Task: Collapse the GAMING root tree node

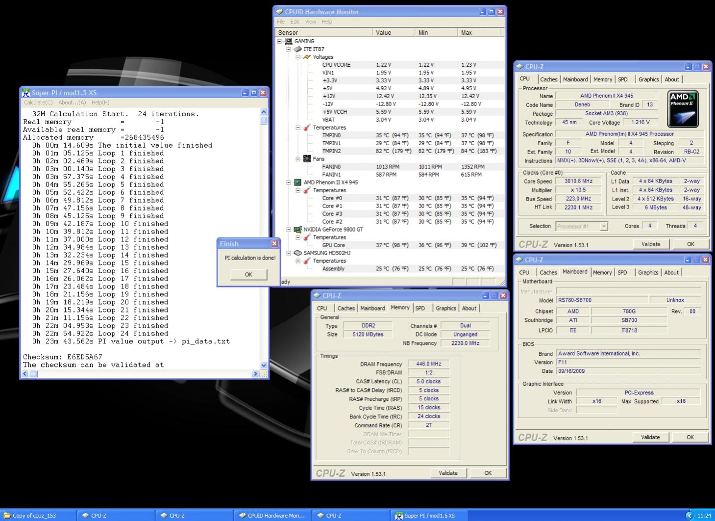Action: point(280,41)
